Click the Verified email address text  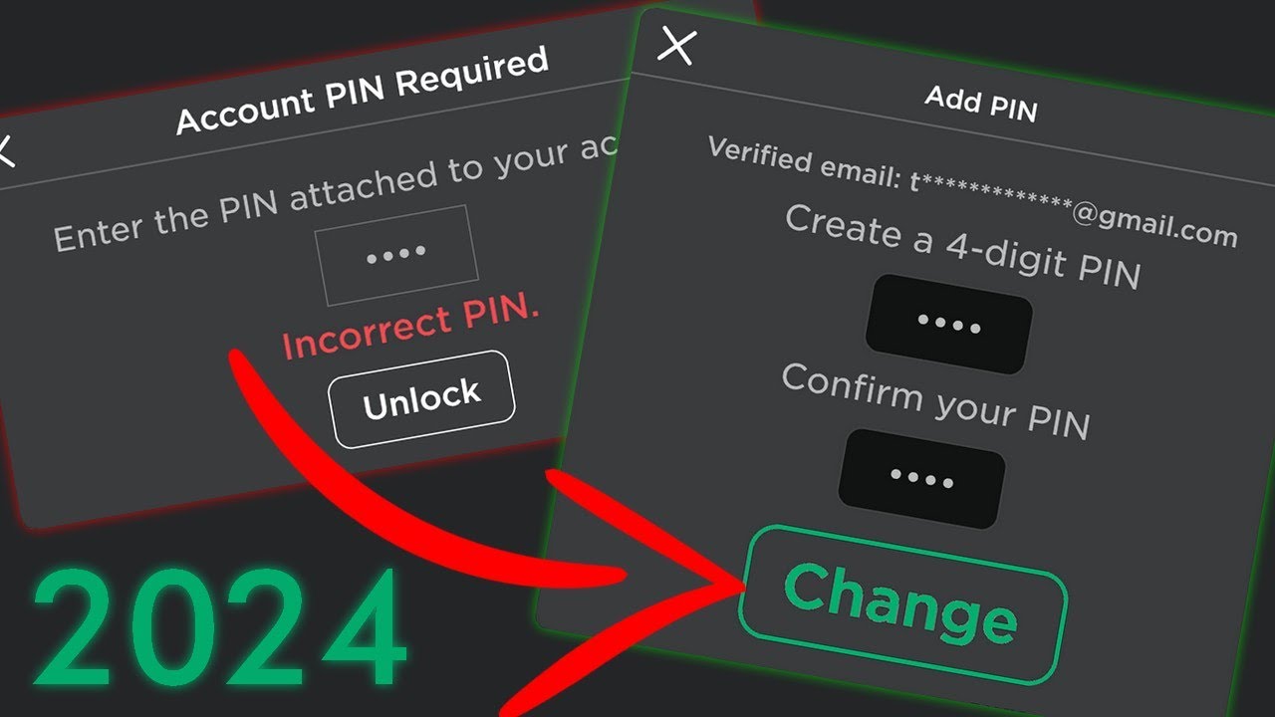972,191
